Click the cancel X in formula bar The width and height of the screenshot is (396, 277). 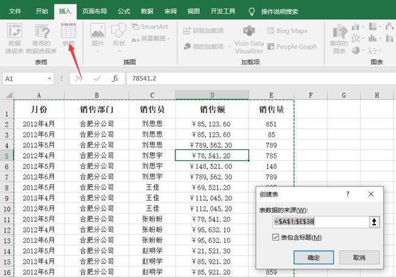click(x=79, y=78)
